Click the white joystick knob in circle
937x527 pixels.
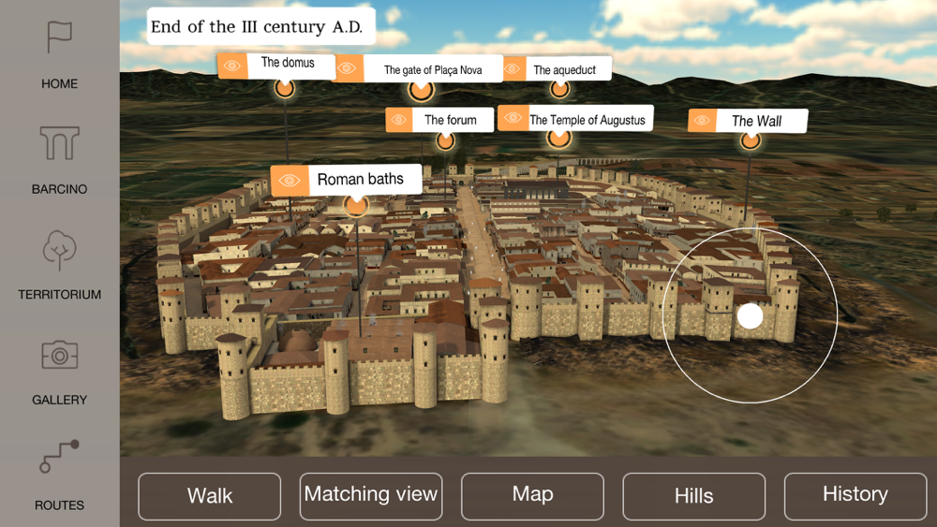pos(750,315)
